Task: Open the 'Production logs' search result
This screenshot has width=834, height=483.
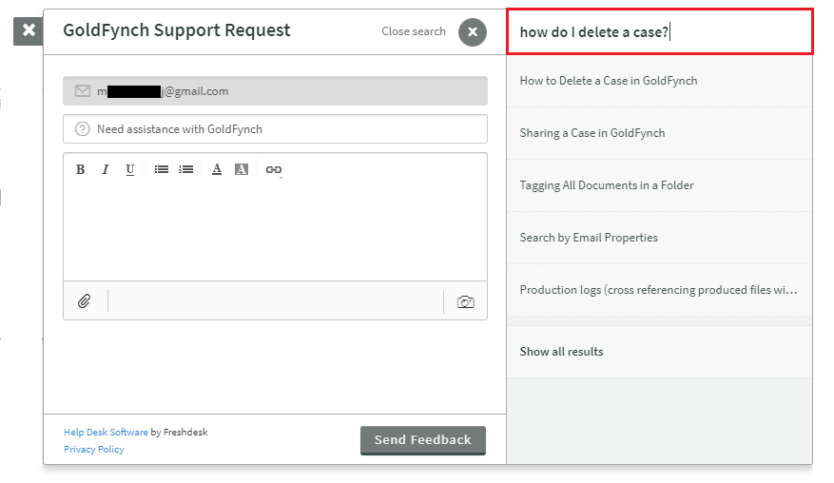Action: [660, 290]
